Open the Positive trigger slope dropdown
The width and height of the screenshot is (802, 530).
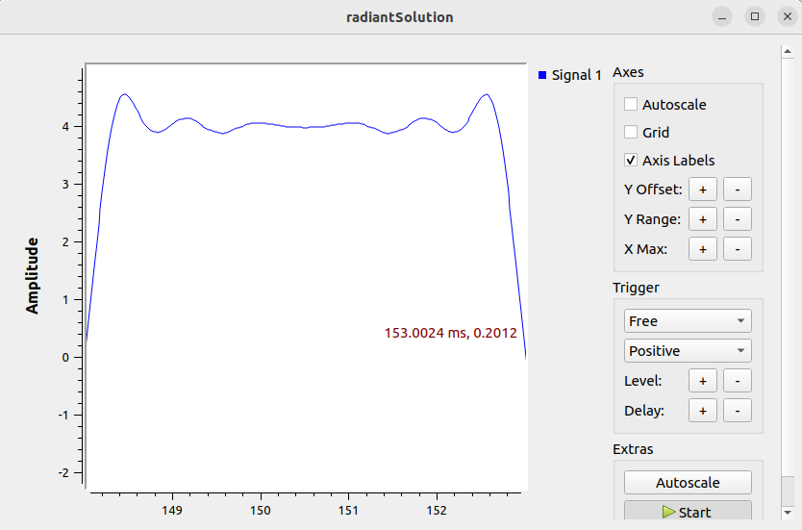[x=688, y=351]
